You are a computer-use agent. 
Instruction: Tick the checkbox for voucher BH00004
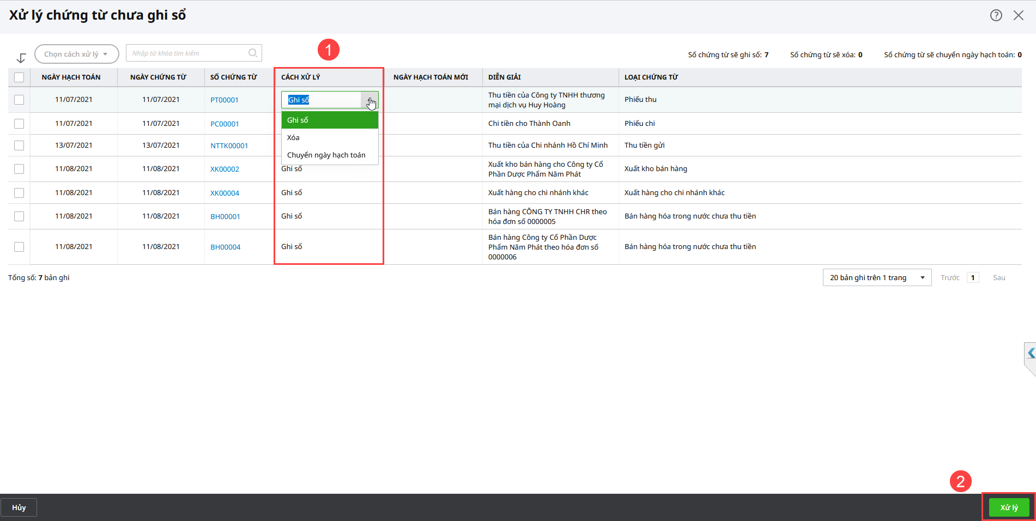[x=19, y=247]
